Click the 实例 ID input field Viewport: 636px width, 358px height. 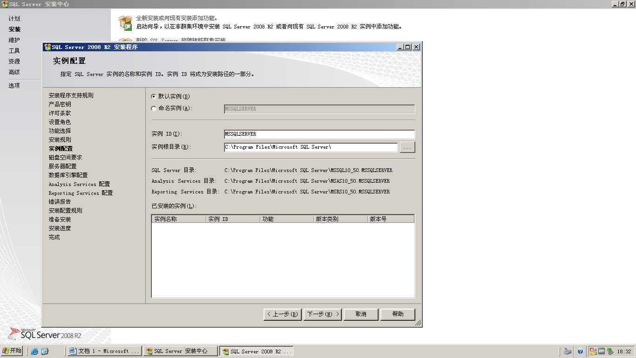point(319,134)
